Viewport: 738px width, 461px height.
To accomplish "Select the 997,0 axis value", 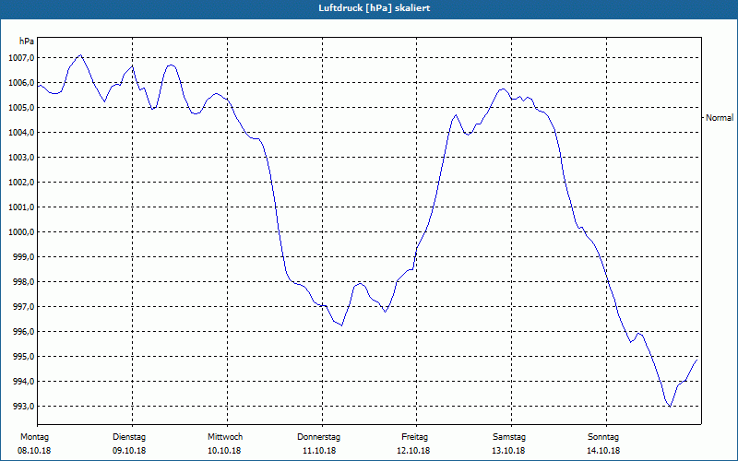I will (23, 307).
